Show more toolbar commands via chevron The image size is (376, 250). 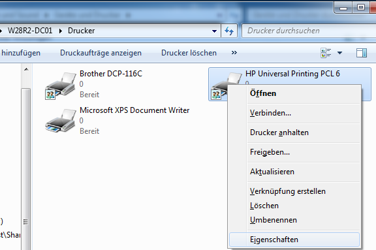point(234,52)
